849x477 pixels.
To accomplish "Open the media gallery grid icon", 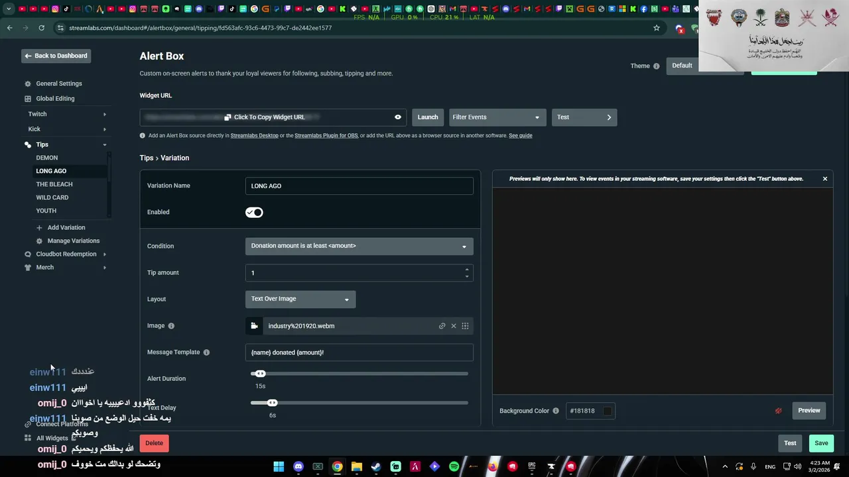I will [465, 326].
